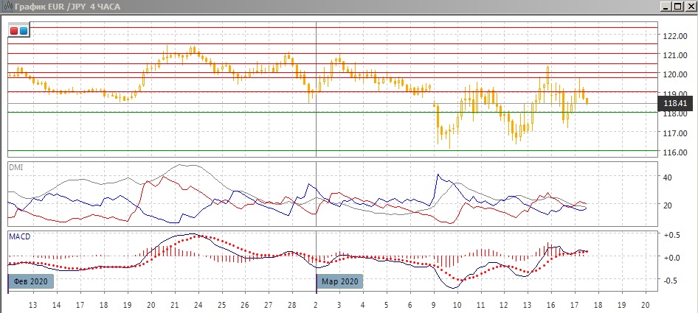Click the DMI scale value 40
The width and height of the screenshot is (698, 313).
[668, 177]
